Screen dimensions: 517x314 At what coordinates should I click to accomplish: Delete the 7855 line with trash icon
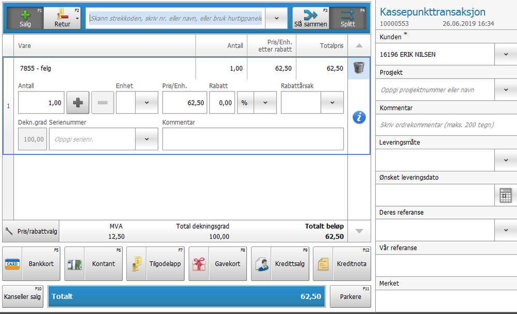pos(359,68)
